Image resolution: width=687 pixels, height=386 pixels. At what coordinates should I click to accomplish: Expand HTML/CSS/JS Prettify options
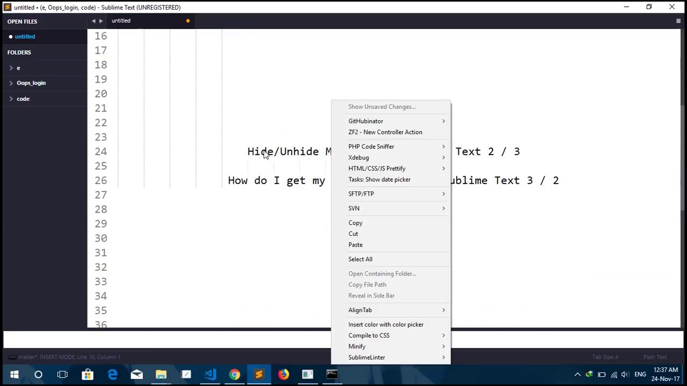click(391, 168)
